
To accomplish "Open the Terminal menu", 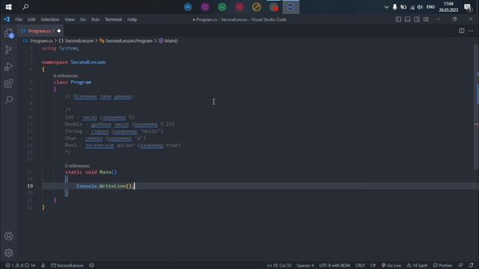I will coord(113,19).
